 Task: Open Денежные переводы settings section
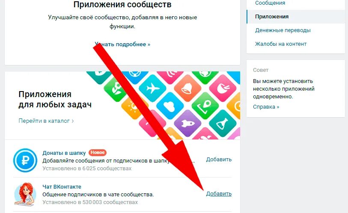point(283,30)
